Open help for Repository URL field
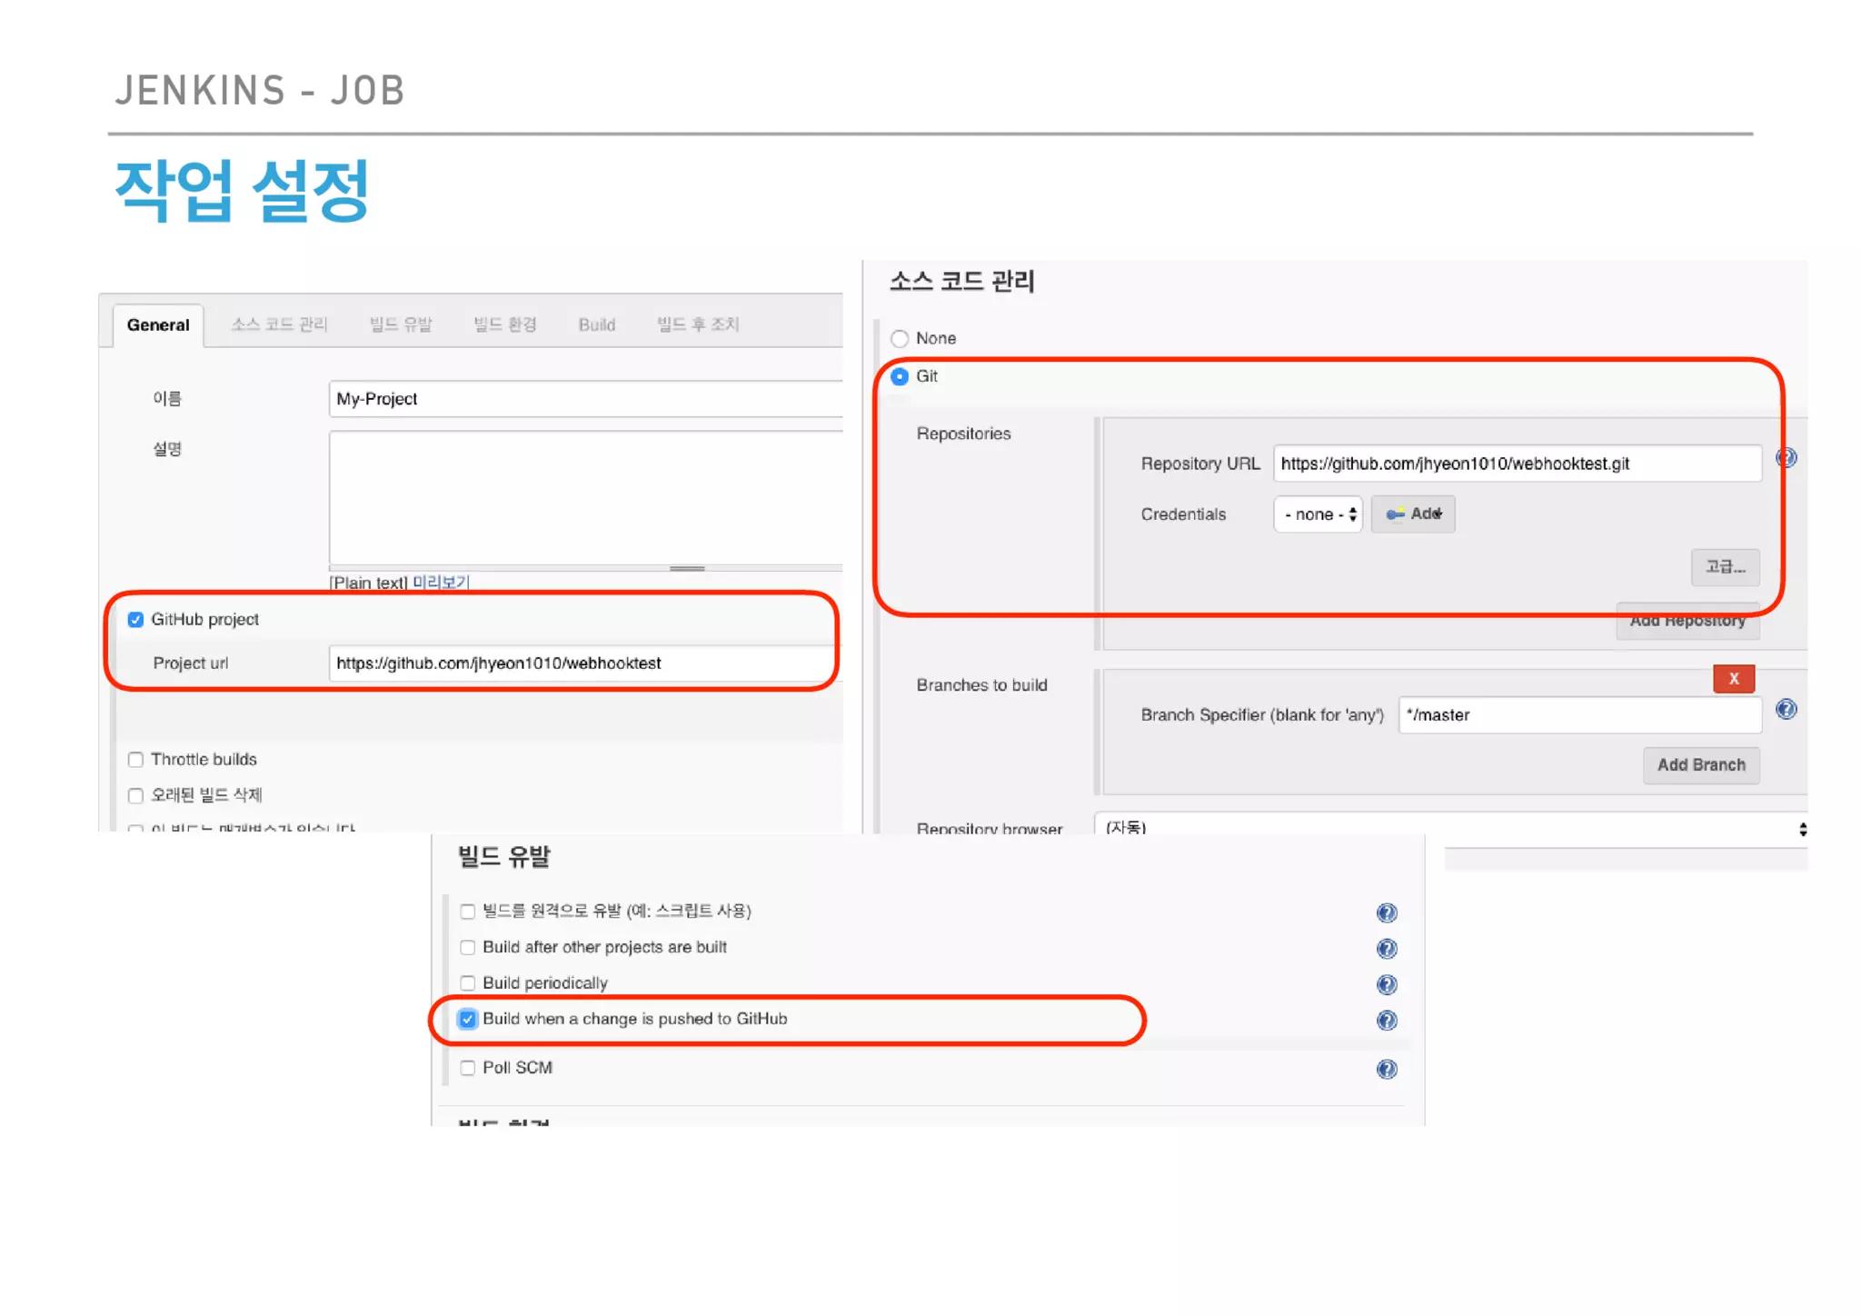This screenshot has width=1861, height=1316. pos(1786,458)
